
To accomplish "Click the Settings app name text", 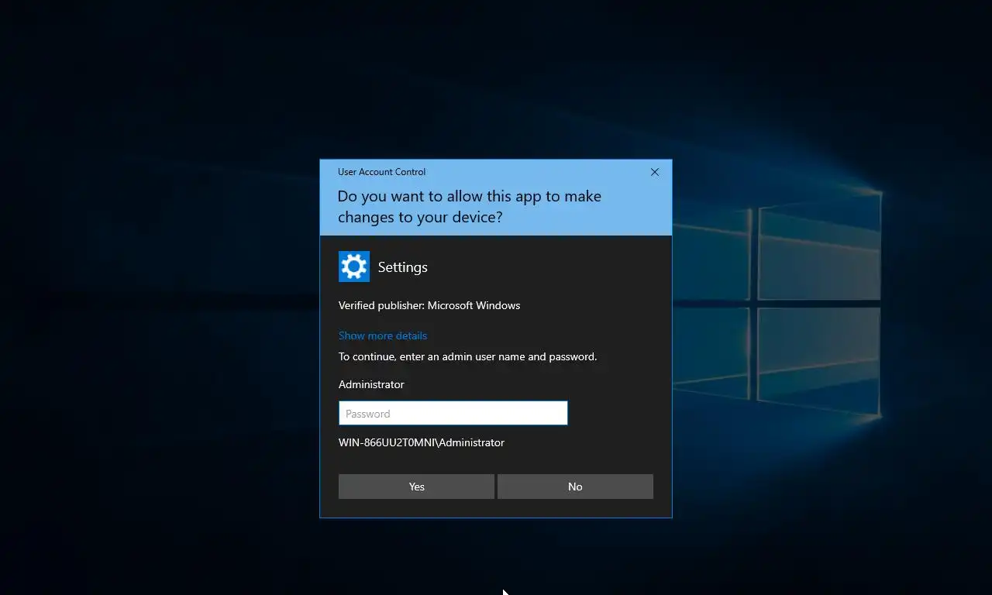I will coord(403,267).
